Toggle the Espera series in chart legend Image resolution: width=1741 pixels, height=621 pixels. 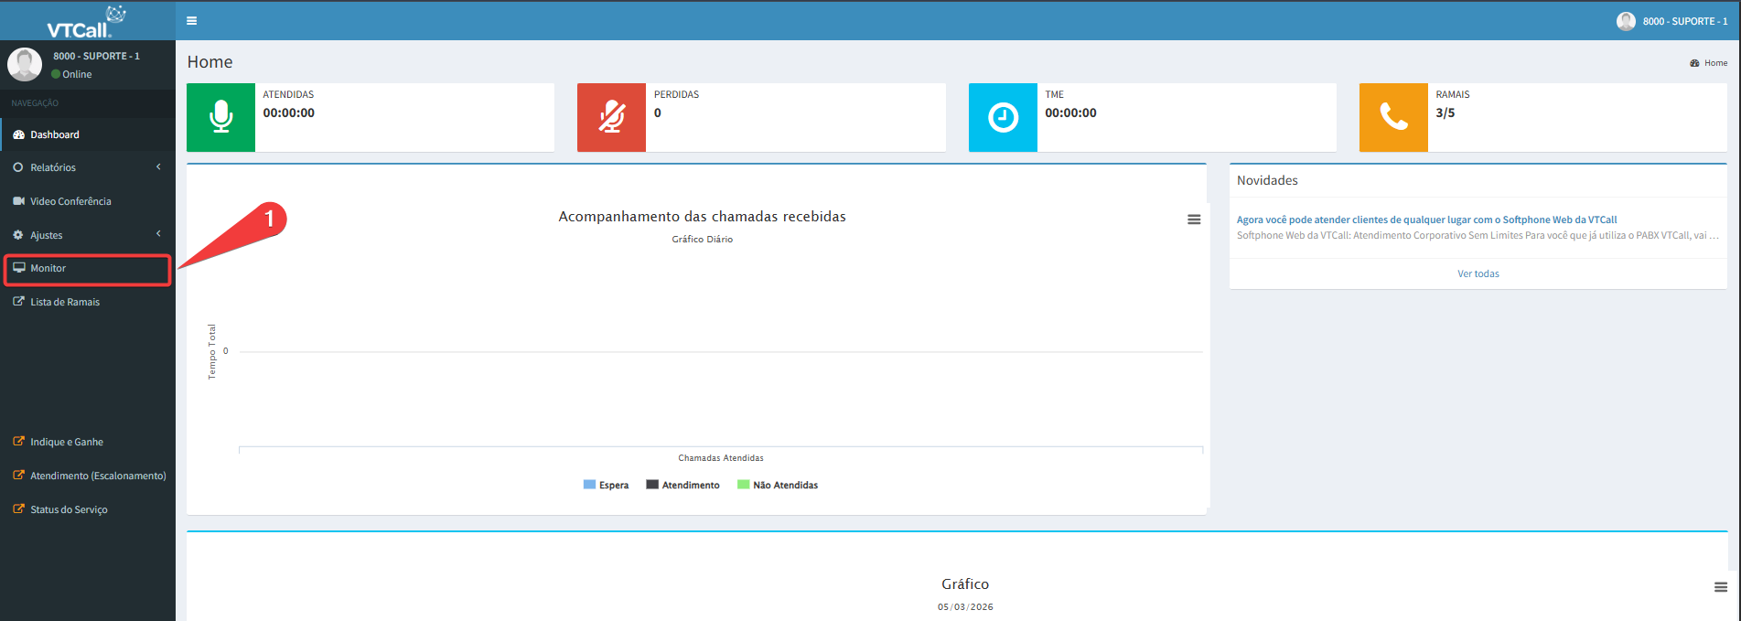tap(606, 485)
